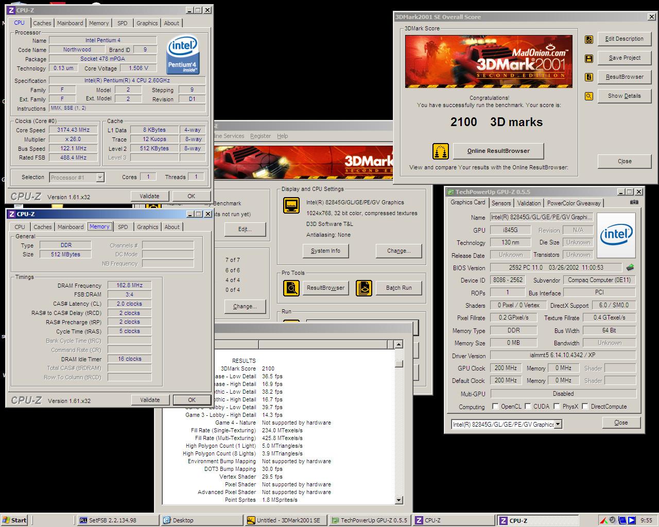Click the Change button in Display and CPU Settings
The height and width of the screenshot is (527, 659).
point(398,251)
